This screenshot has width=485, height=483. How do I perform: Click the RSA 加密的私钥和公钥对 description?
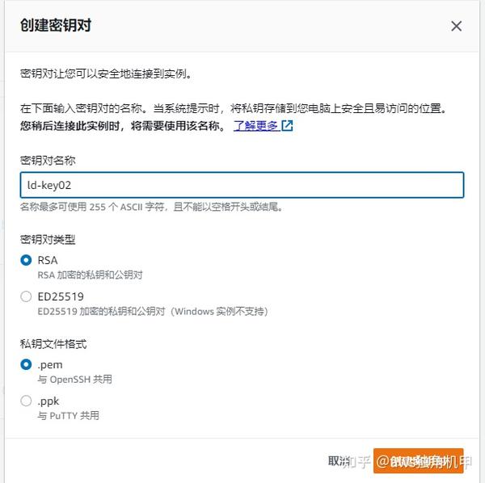[90, 275]
